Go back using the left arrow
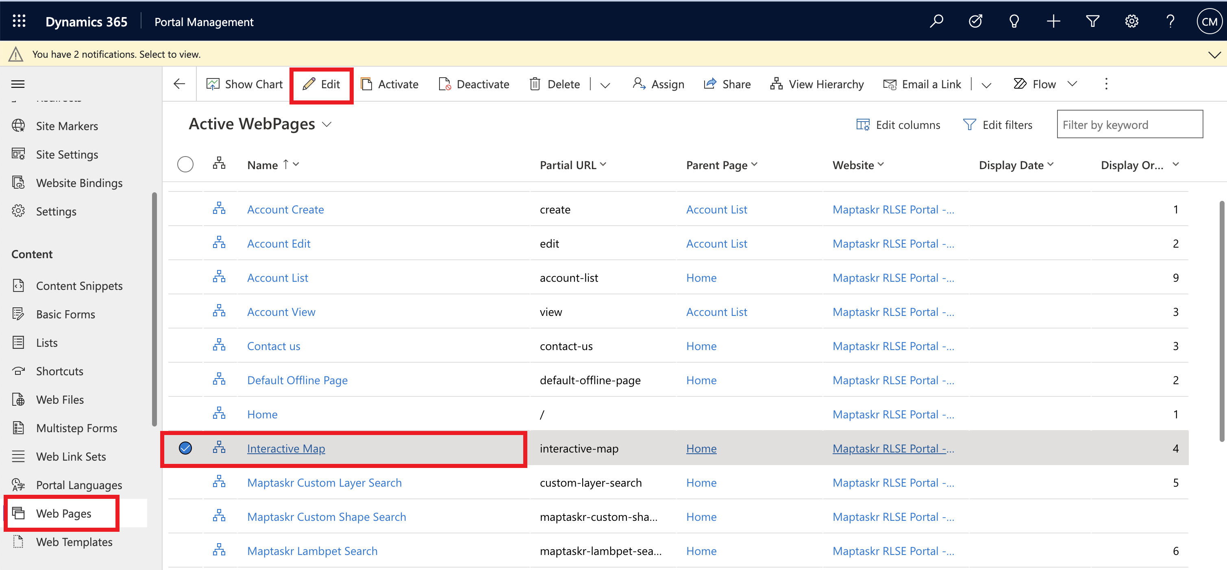Viewport: 1227px width, 570px height. coord(180,84)
